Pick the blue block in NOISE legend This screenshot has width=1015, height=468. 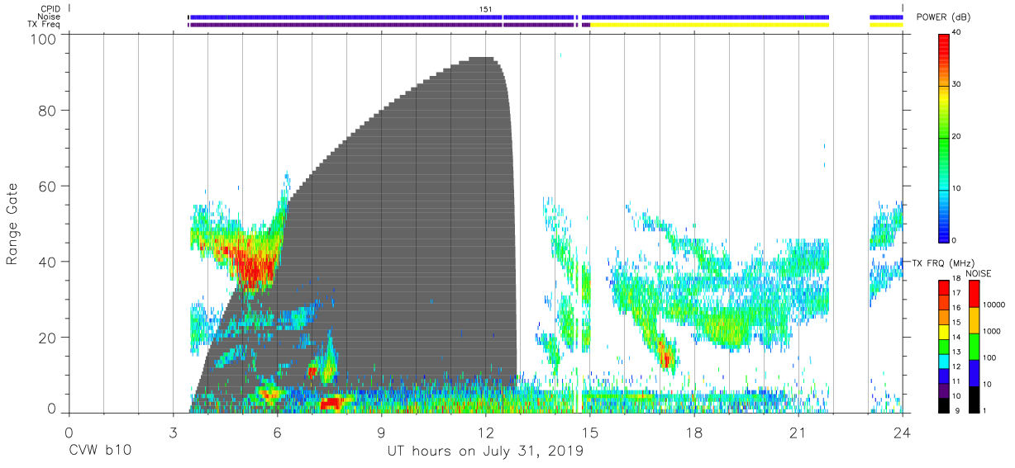(975, 372)
